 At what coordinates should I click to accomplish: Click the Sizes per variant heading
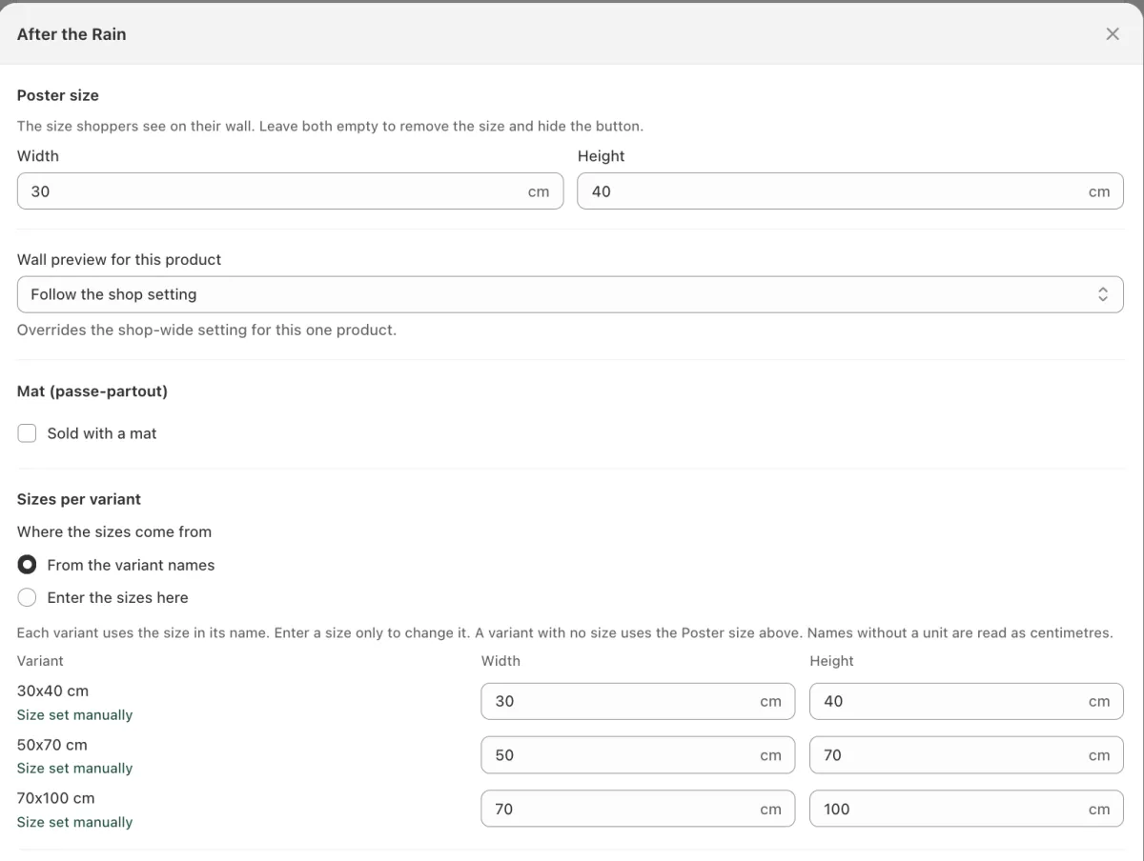[79, 499]
